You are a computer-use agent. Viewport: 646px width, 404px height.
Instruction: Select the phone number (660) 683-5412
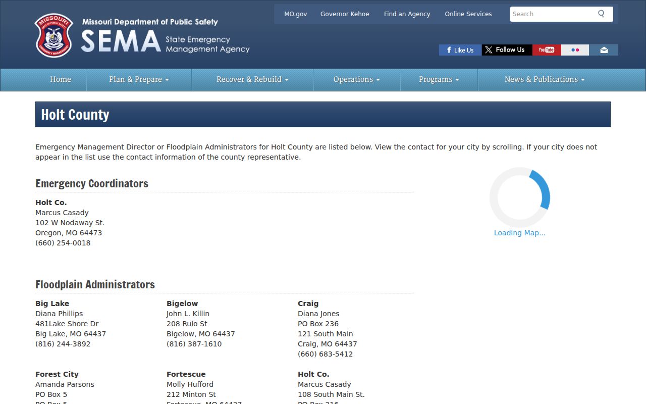pyautogui.click(x=326, y=354)
